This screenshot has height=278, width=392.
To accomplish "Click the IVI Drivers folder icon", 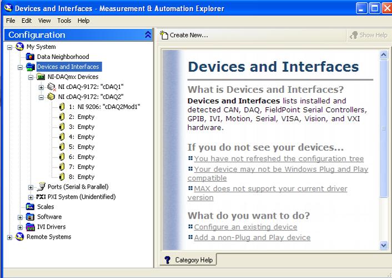I will tap(30, 227).
